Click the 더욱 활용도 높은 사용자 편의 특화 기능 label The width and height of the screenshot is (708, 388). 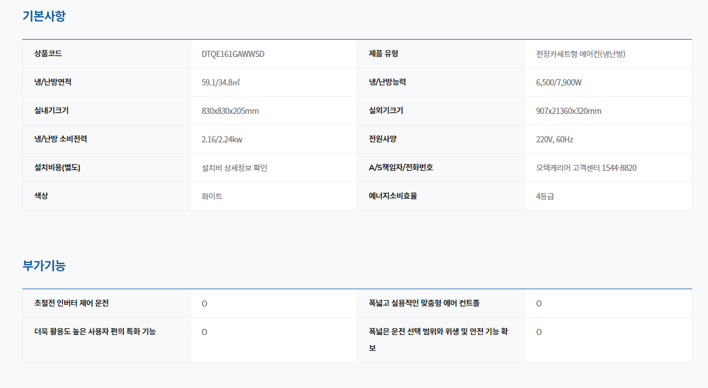[95, 332]
